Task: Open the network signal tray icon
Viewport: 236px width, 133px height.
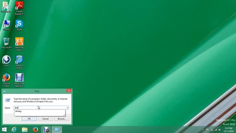Action: pyautogui.click(x=216, y=130)
